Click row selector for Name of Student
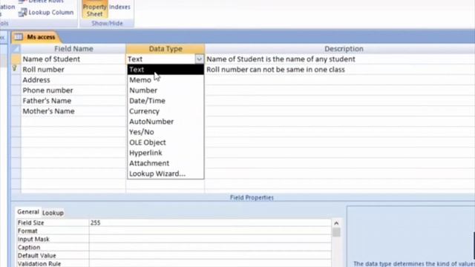The width and height of the screenshot is (475, 267). pyautogui.click(x=16, y=59)
